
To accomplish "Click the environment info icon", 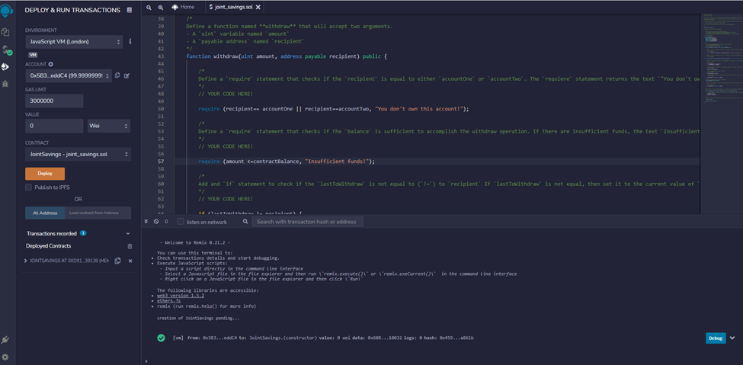I will tap(130, 42).
